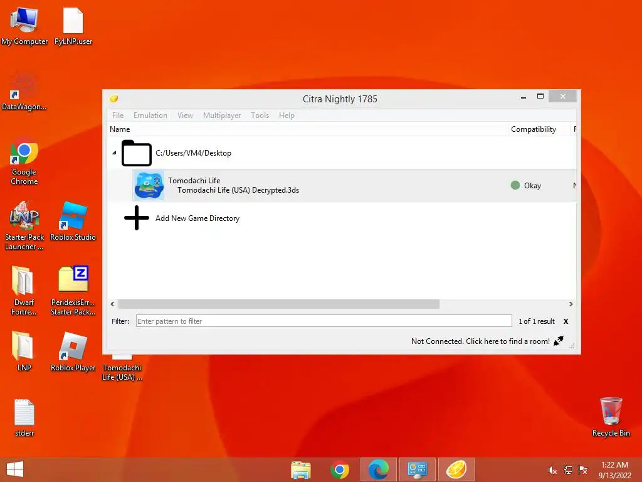Select the stderr text file icon

(24, 417)
